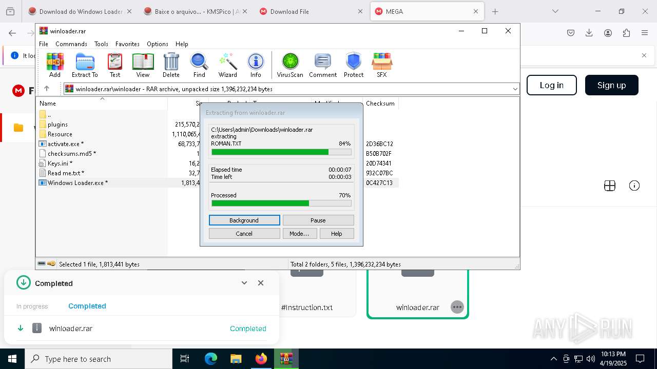
Task: Switch to Download do Windows Loader tab
Action: point(80,11)
